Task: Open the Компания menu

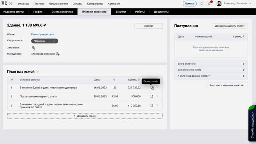Action: point(114,4)
